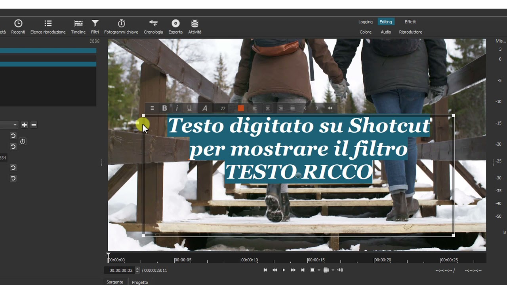The image size is (507, 285).
Task: Open the Cronologia history panel
Action: 153,27
